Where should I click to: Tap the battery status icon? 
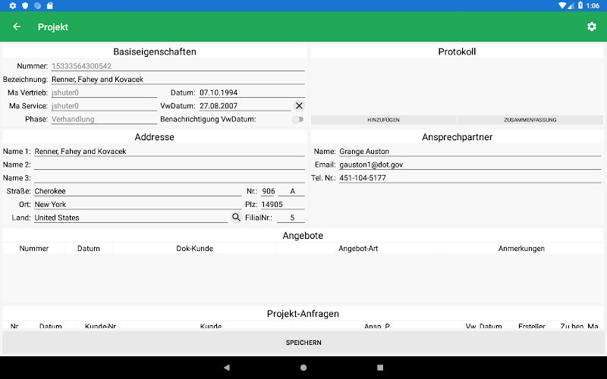[x=580, y=5]
